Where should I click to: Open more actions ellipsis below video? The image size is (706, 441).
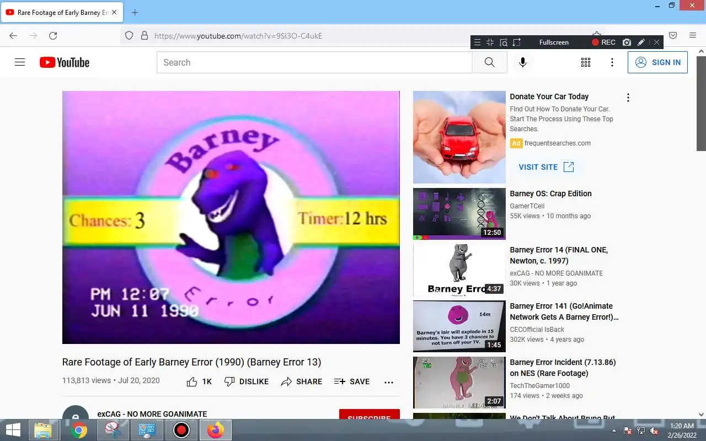coord(389,382)
